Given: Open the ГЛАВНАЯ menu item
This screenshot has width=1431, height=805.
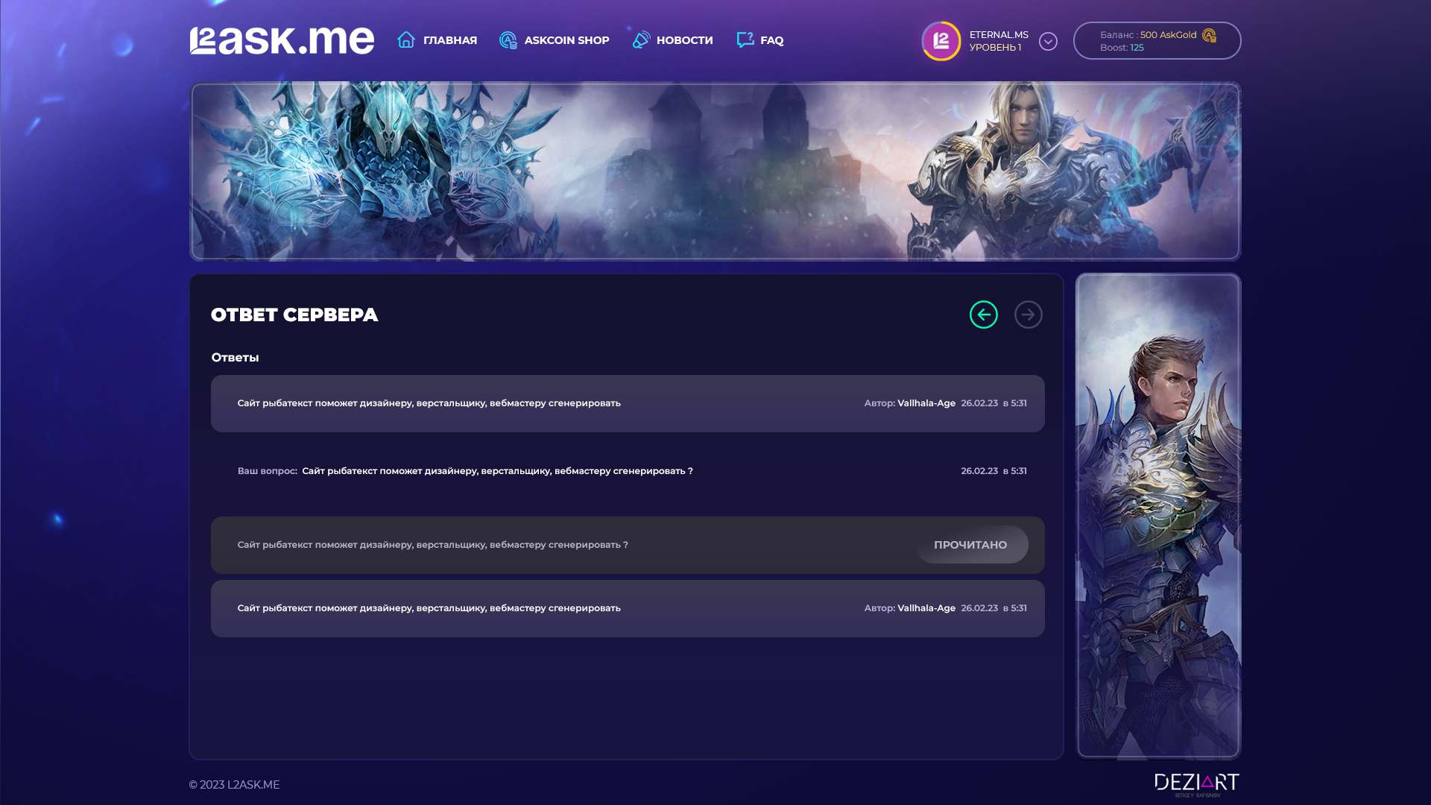Looking at the screenshot, I should (450, 40).
